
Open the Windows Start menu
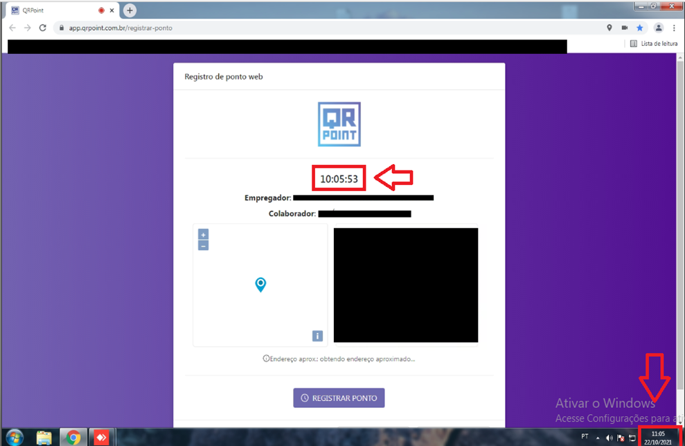coord(13,437)
